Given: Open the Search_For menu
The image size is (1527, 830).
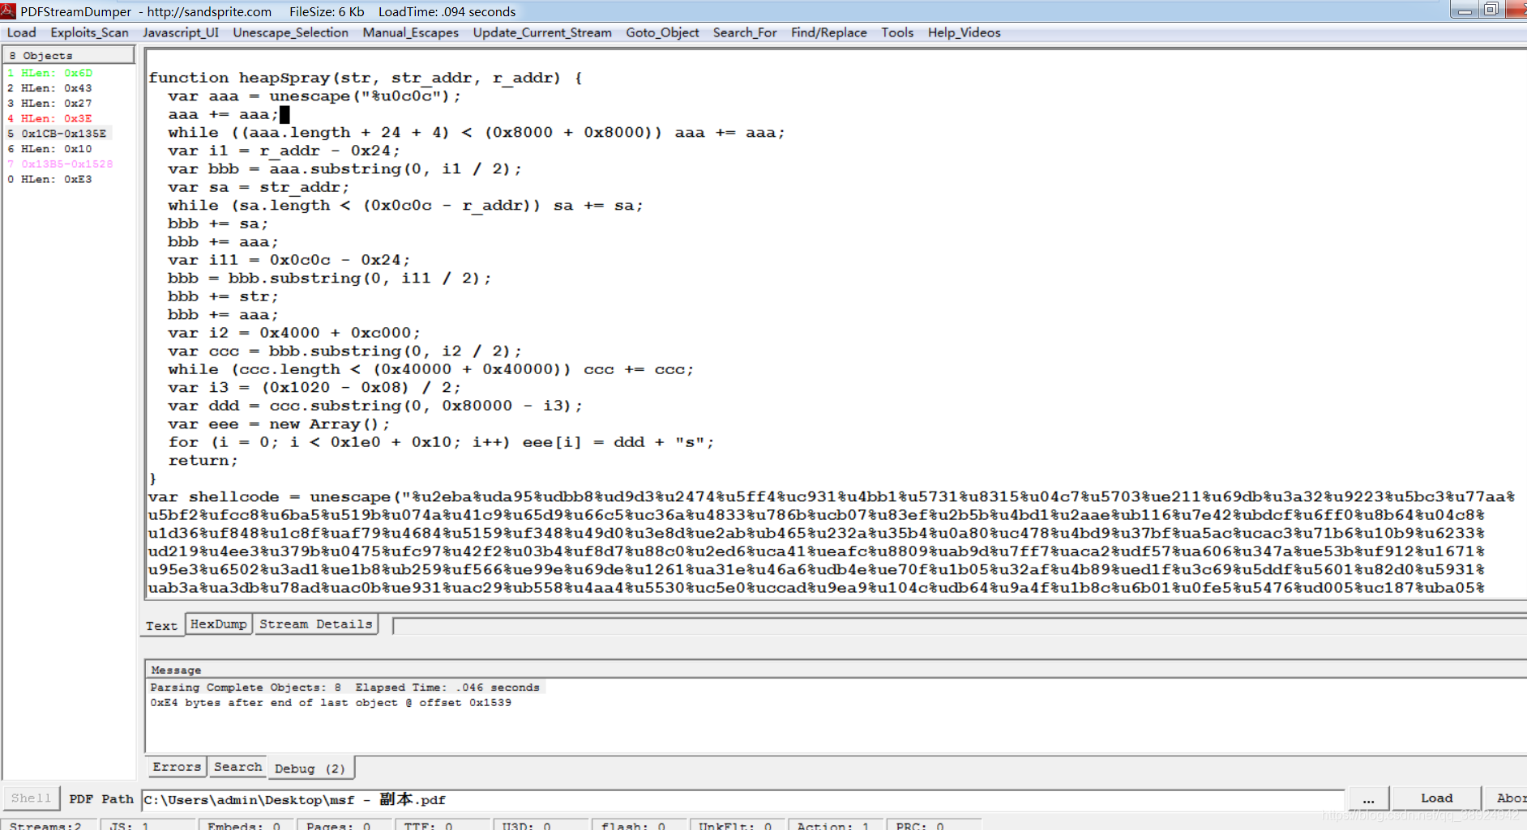Looking at the screenshot, I should 745,32.
